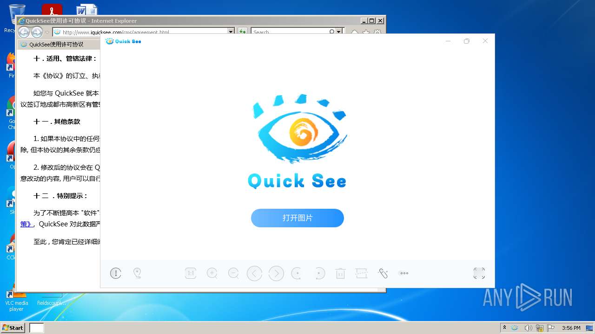The image size is (595, 334).
Task: Enter fullscreen with the corner-arrows icon
Action: (479, 274)
